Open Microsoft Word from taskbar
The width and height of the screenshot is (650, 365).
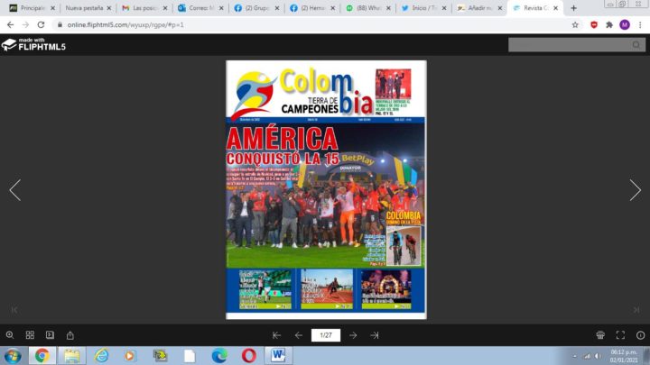[278, 355]
